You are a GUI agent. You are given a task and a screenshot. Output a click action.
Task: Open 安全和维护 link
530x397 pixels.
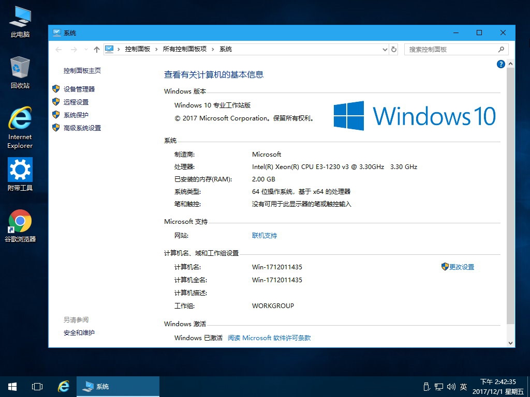[x=79, y=333]
